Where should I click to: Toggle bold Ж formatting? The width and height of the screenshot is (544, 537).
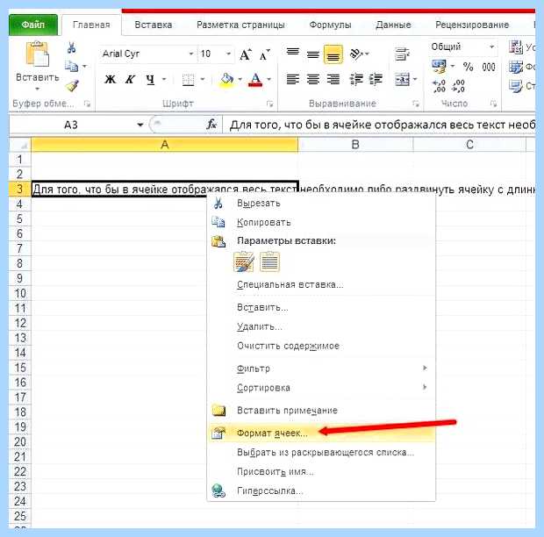click(111, 80)
